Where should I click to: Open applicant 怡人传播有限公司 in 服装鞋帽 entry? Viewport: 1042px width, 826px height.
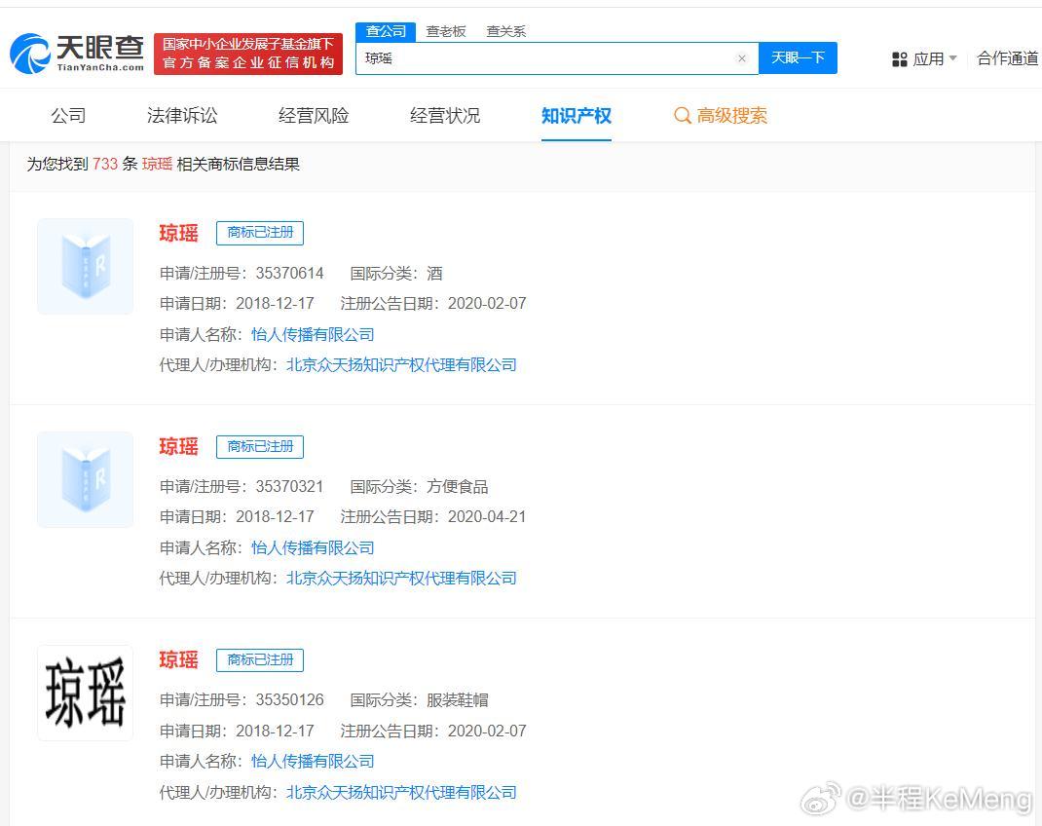coord(313,762)
